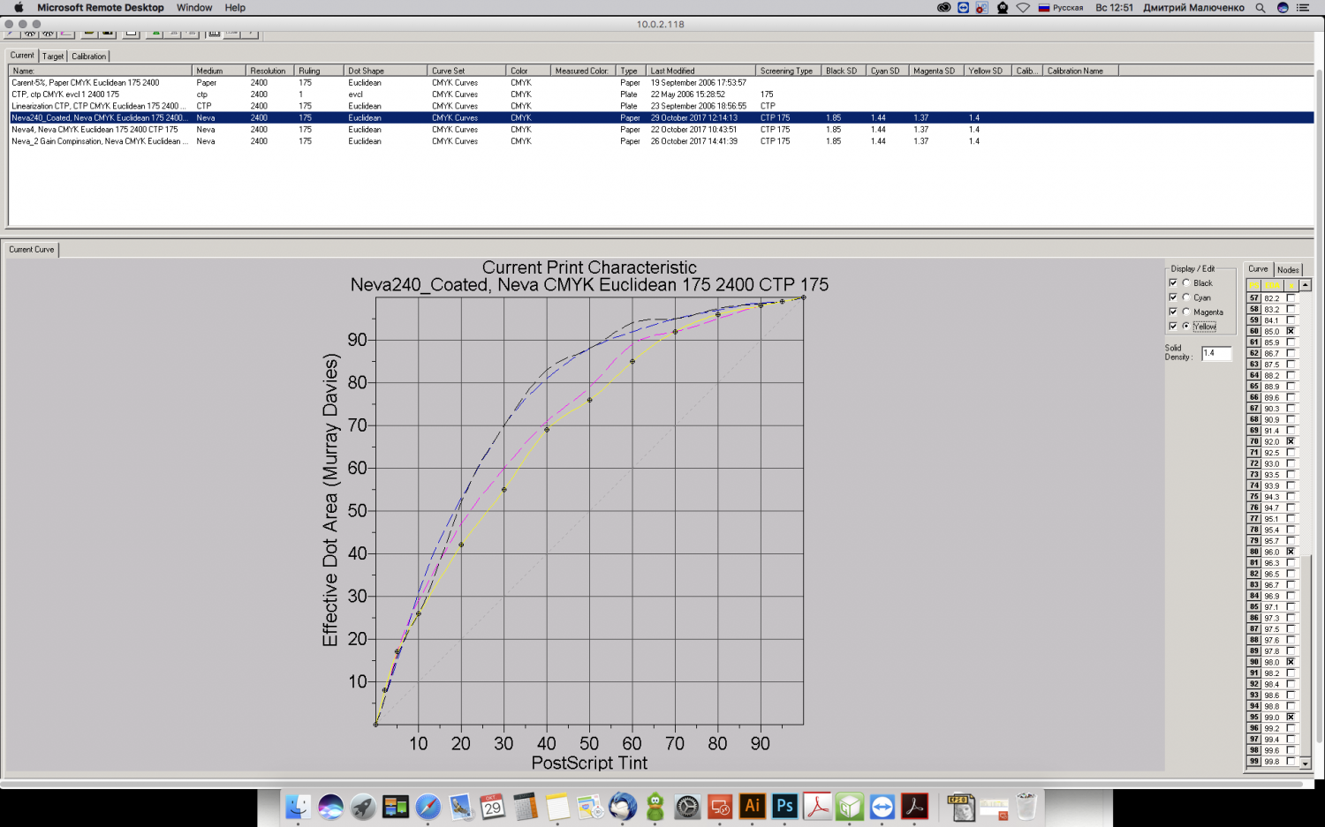The image size is (1325, 827).
Task: Open the Calculator app in Dock
Action: 525,806
